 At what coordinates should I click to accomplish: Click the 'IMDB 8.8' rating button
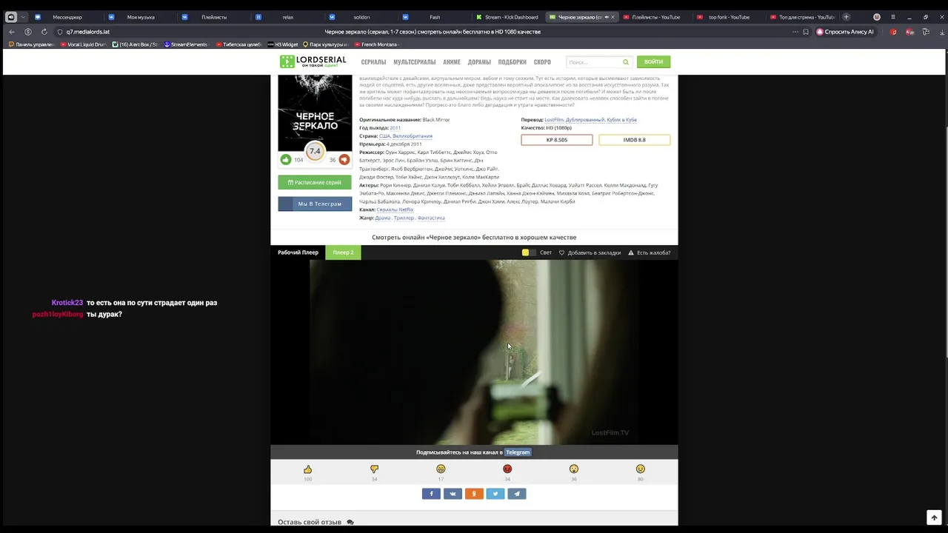coord(635,140)
